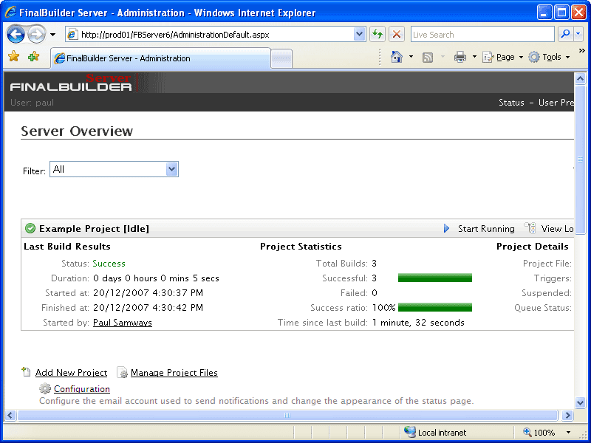Show more toolbar items chevron

point(581,51)
